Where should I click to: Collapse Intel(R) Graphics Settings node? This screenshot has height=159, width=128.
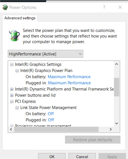(x=12, y=64)
